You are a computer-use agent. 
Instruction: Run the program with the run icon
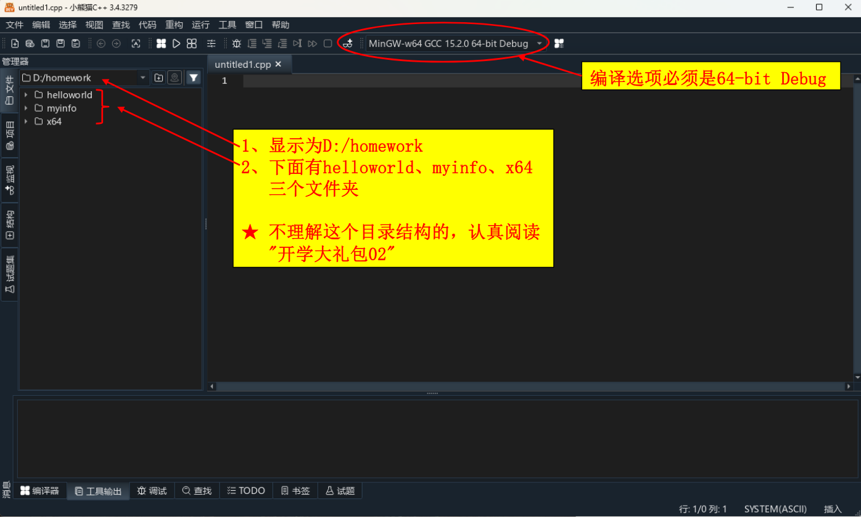tap(176, 43)
